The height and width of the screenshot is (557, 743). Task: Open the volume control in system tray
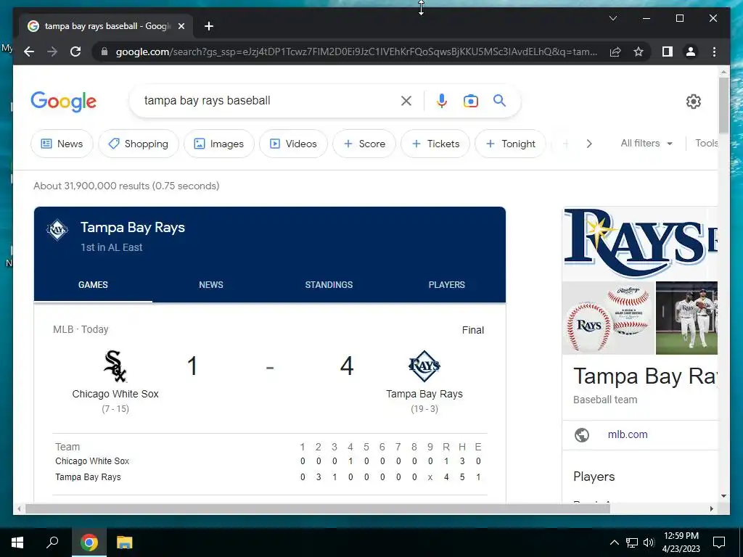coord(649,542)
